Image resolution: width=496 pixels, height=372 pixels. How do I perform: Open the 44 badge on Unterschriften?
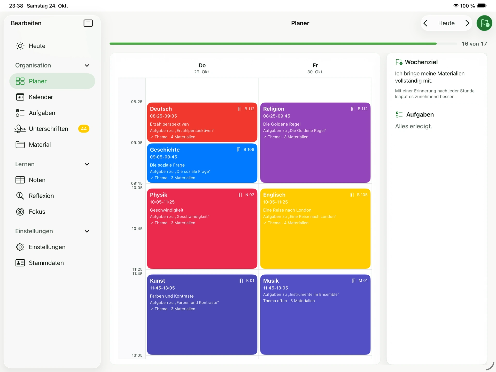(84, 129)
